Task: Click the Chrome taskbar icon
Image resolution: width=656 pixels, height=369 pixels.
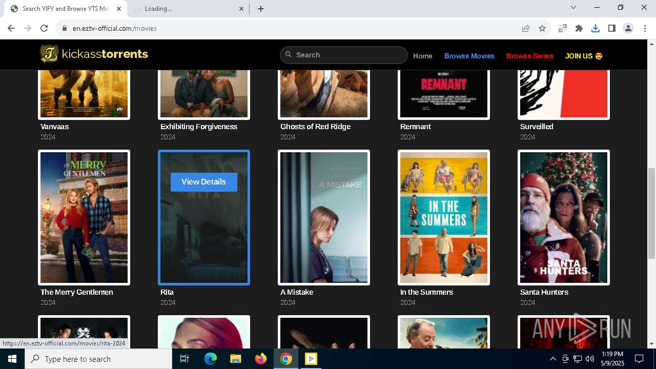Action: click(x=286, y=359)
